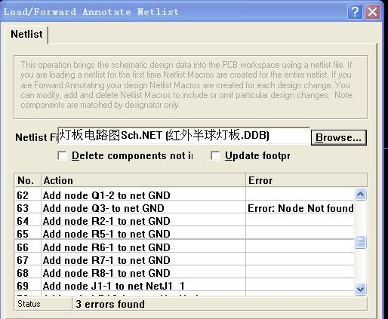Click the Netlist File input field
Viewport: 388px width, 319px height.
(x=183, y=136)
